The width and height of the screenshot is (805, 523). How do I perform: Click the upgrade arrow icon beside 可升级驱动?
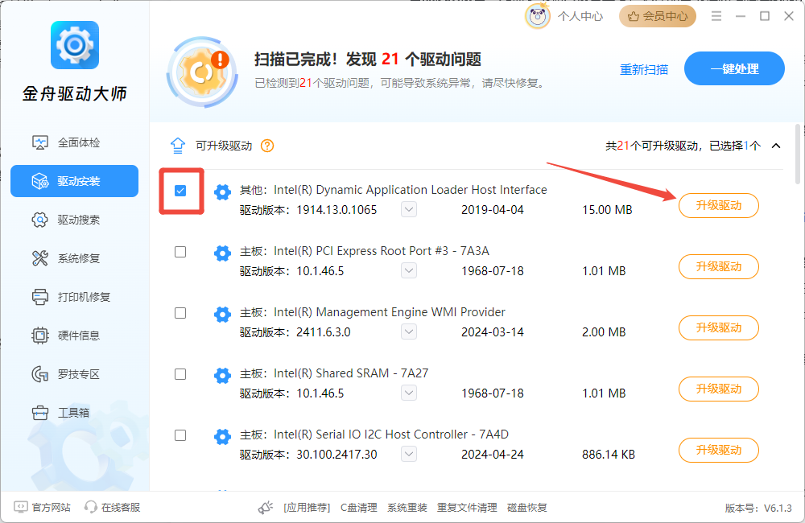point(178,146)
